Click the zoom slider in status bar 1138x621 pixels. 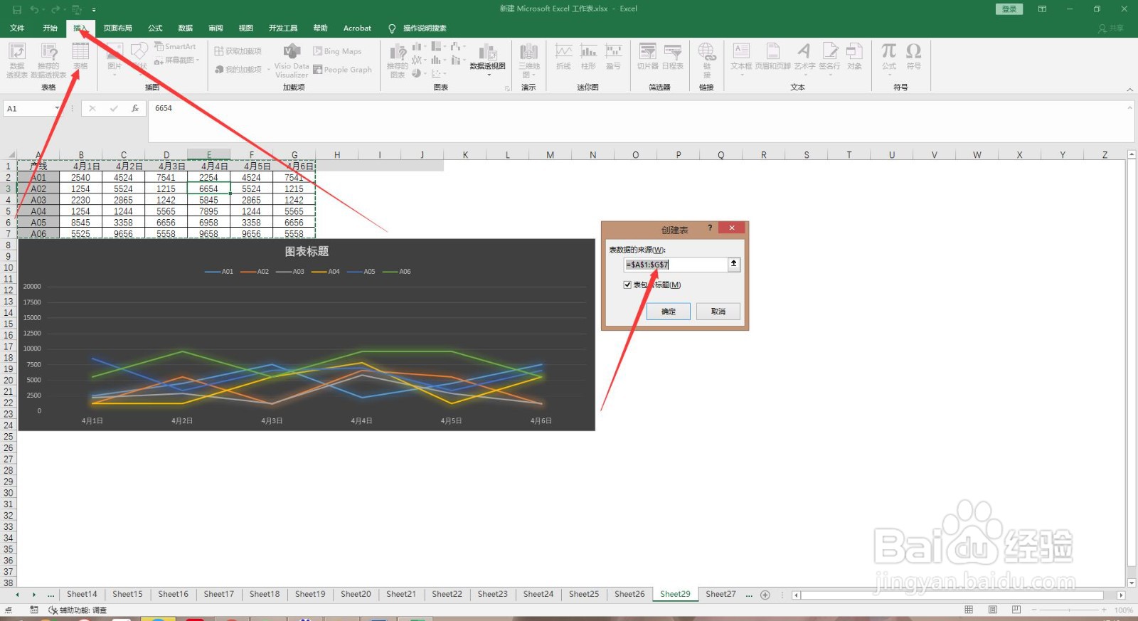pos(1068,610)
